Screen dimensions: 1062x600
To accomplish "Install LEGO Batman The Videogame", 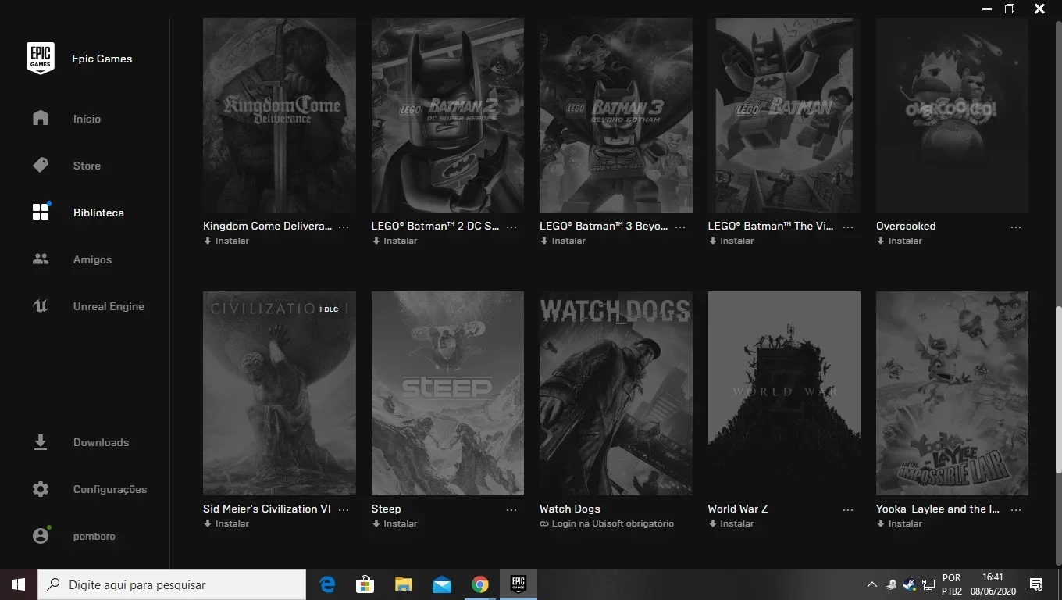I will [x=731, y=241].
